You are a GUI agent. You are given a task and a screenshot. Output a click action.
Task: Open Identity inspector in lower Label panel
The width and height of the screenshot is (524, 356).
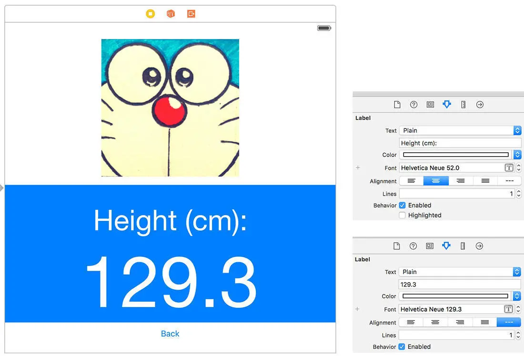click(x=430, y=246)
